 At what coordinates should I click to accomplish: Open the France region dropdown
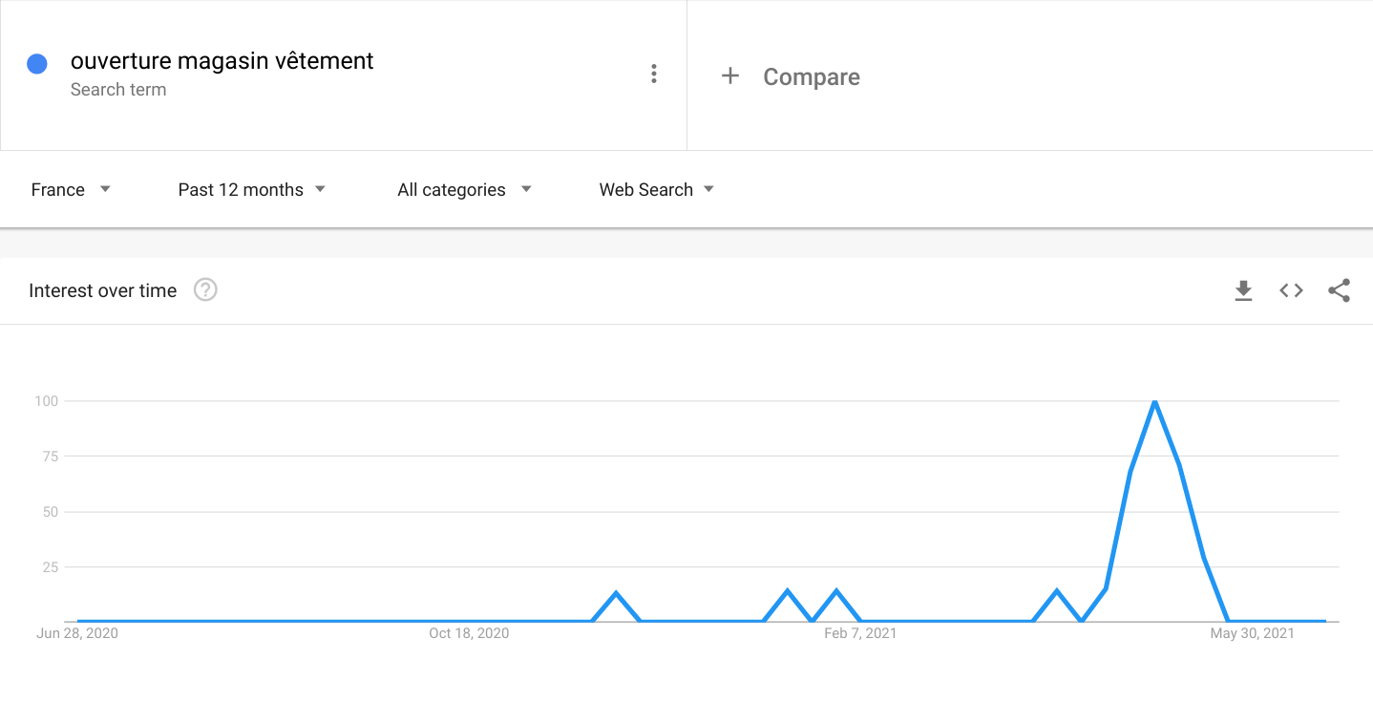tap(71, 189)
